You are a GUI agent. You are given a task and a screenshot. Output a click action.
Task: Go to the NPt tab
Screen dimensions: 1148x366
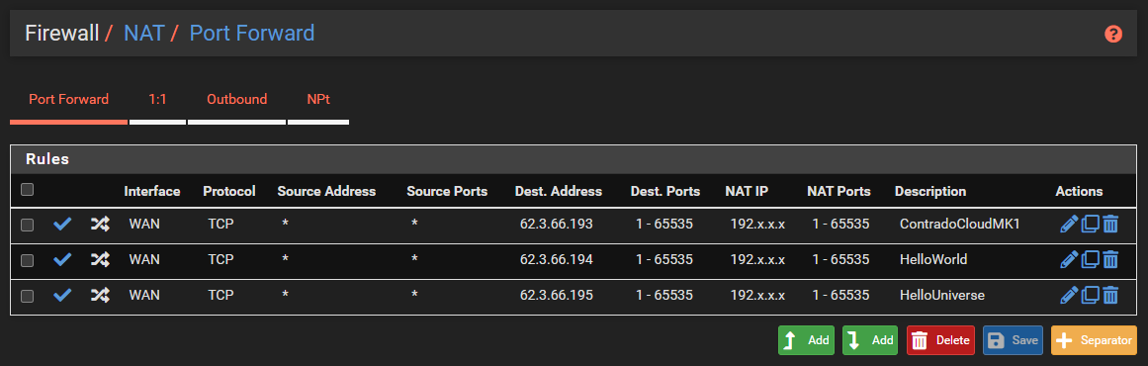tap(318, 100)
